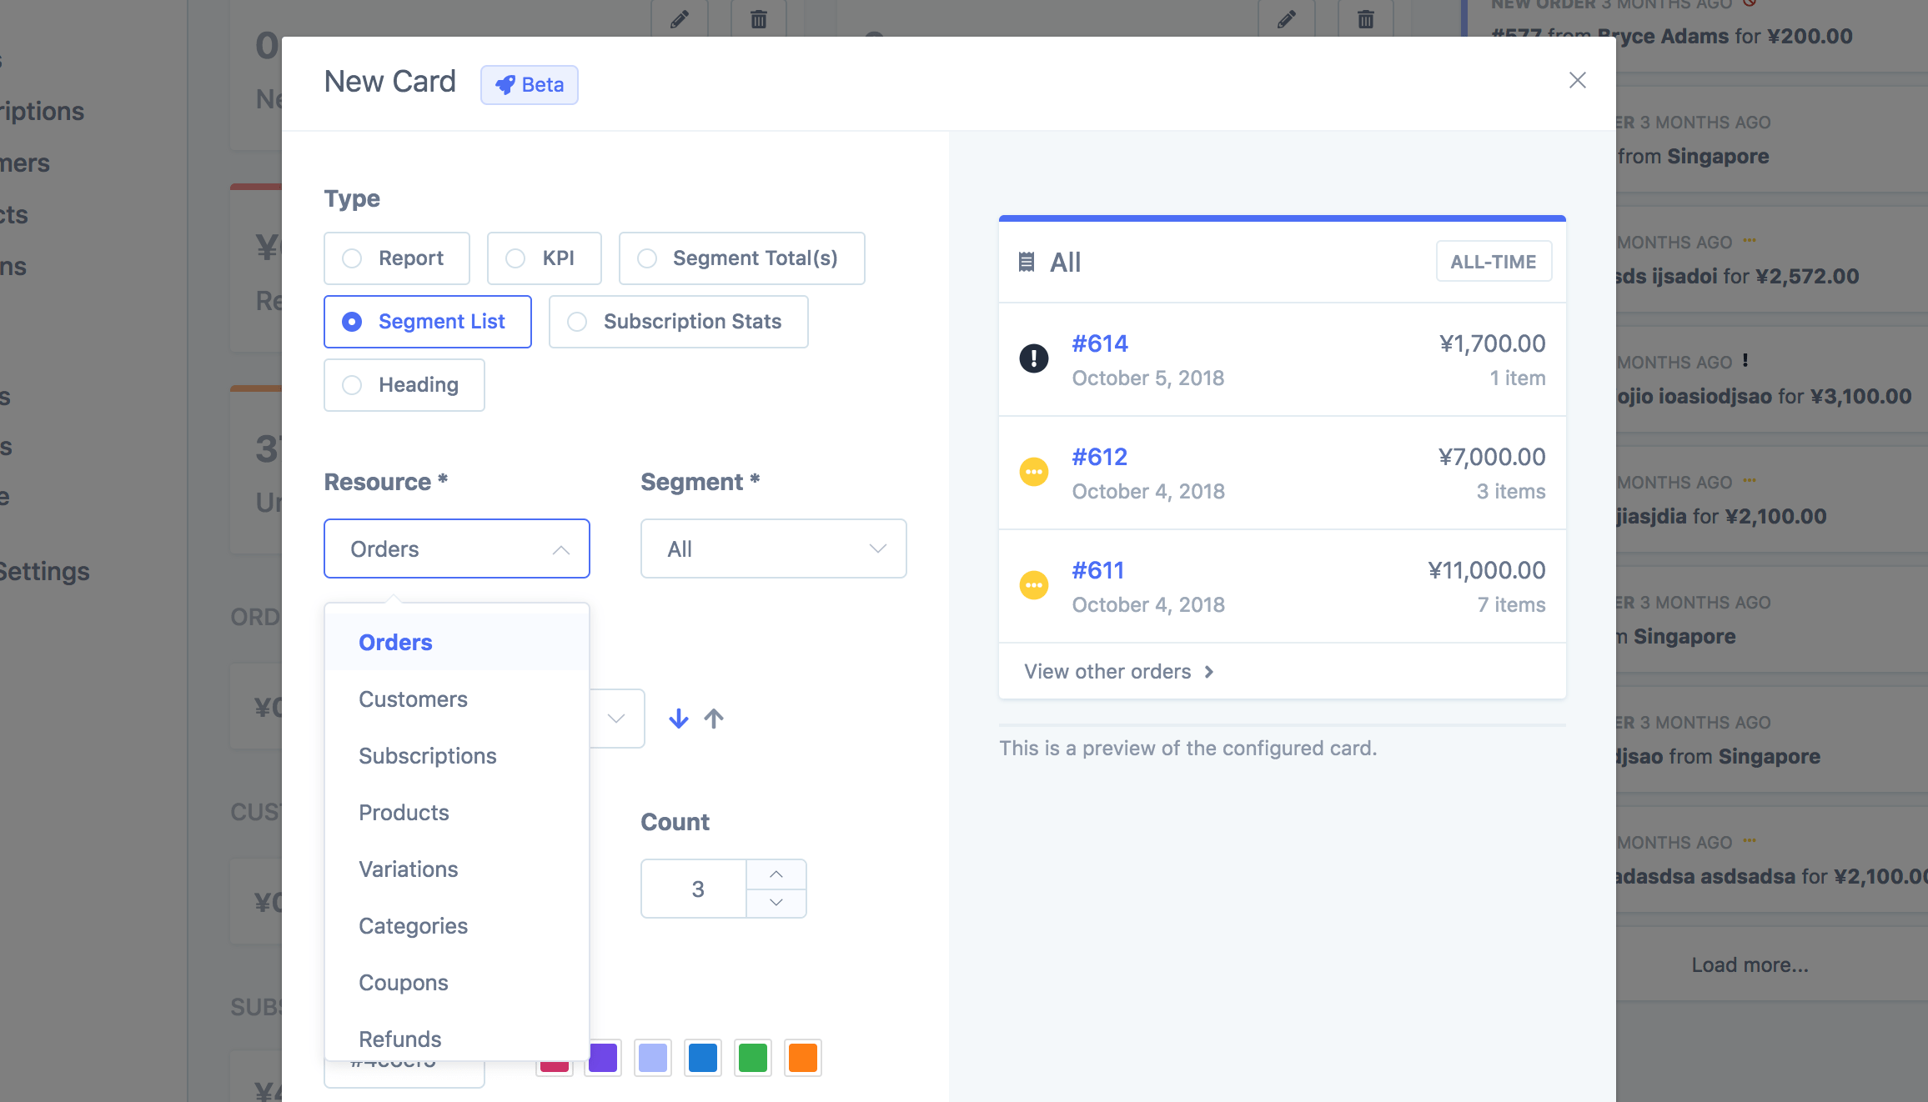Click the sort ascending up arrow
This screenshot has width=1928, height=1102.
pos(714,719)
